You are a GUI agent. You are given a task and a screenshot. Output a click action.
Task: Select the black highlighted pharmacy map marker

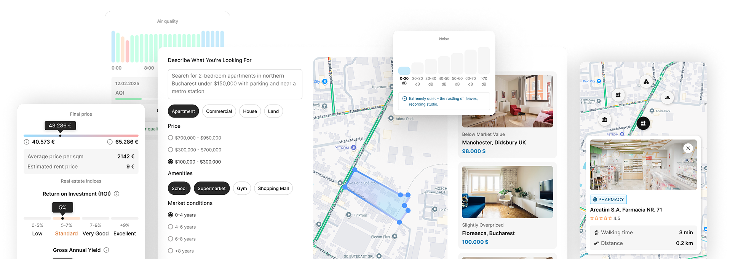pyautogui.click(x=643, y=123)
